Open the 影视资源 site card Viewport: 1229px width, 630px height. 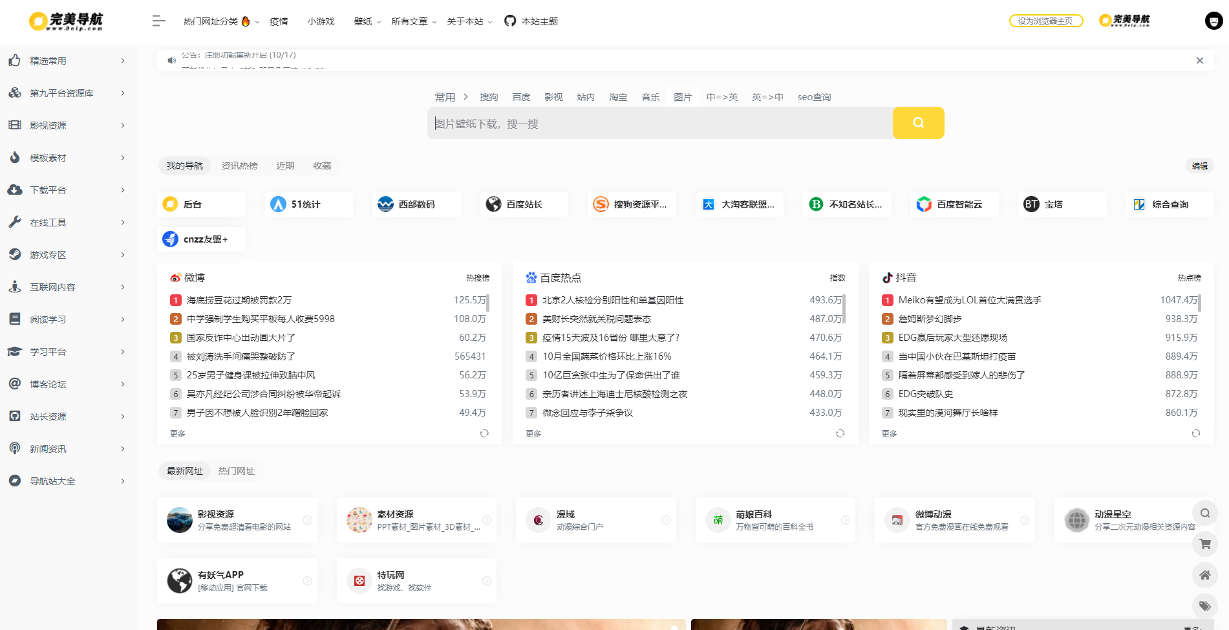(237, 520)
